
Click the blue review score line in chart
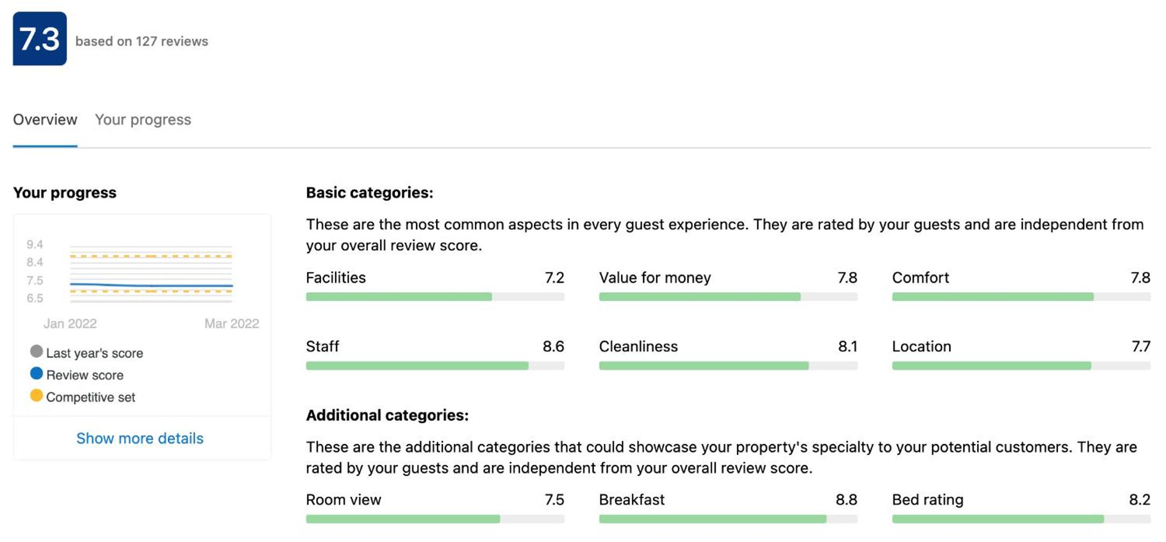(151, 285)
